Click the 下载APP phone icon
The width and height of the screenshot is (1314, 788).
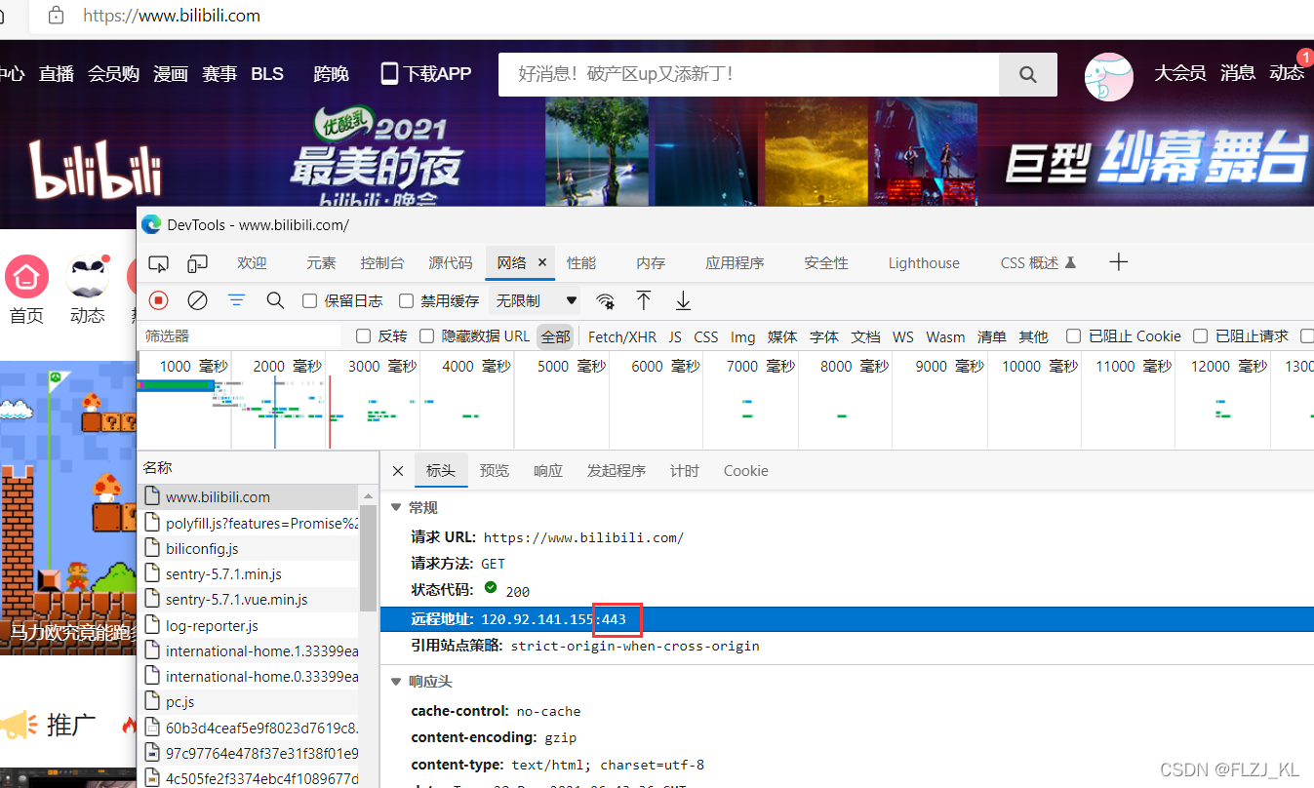389,73
